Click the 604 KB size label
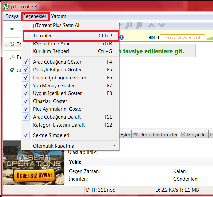 click(x=154, y=37)
